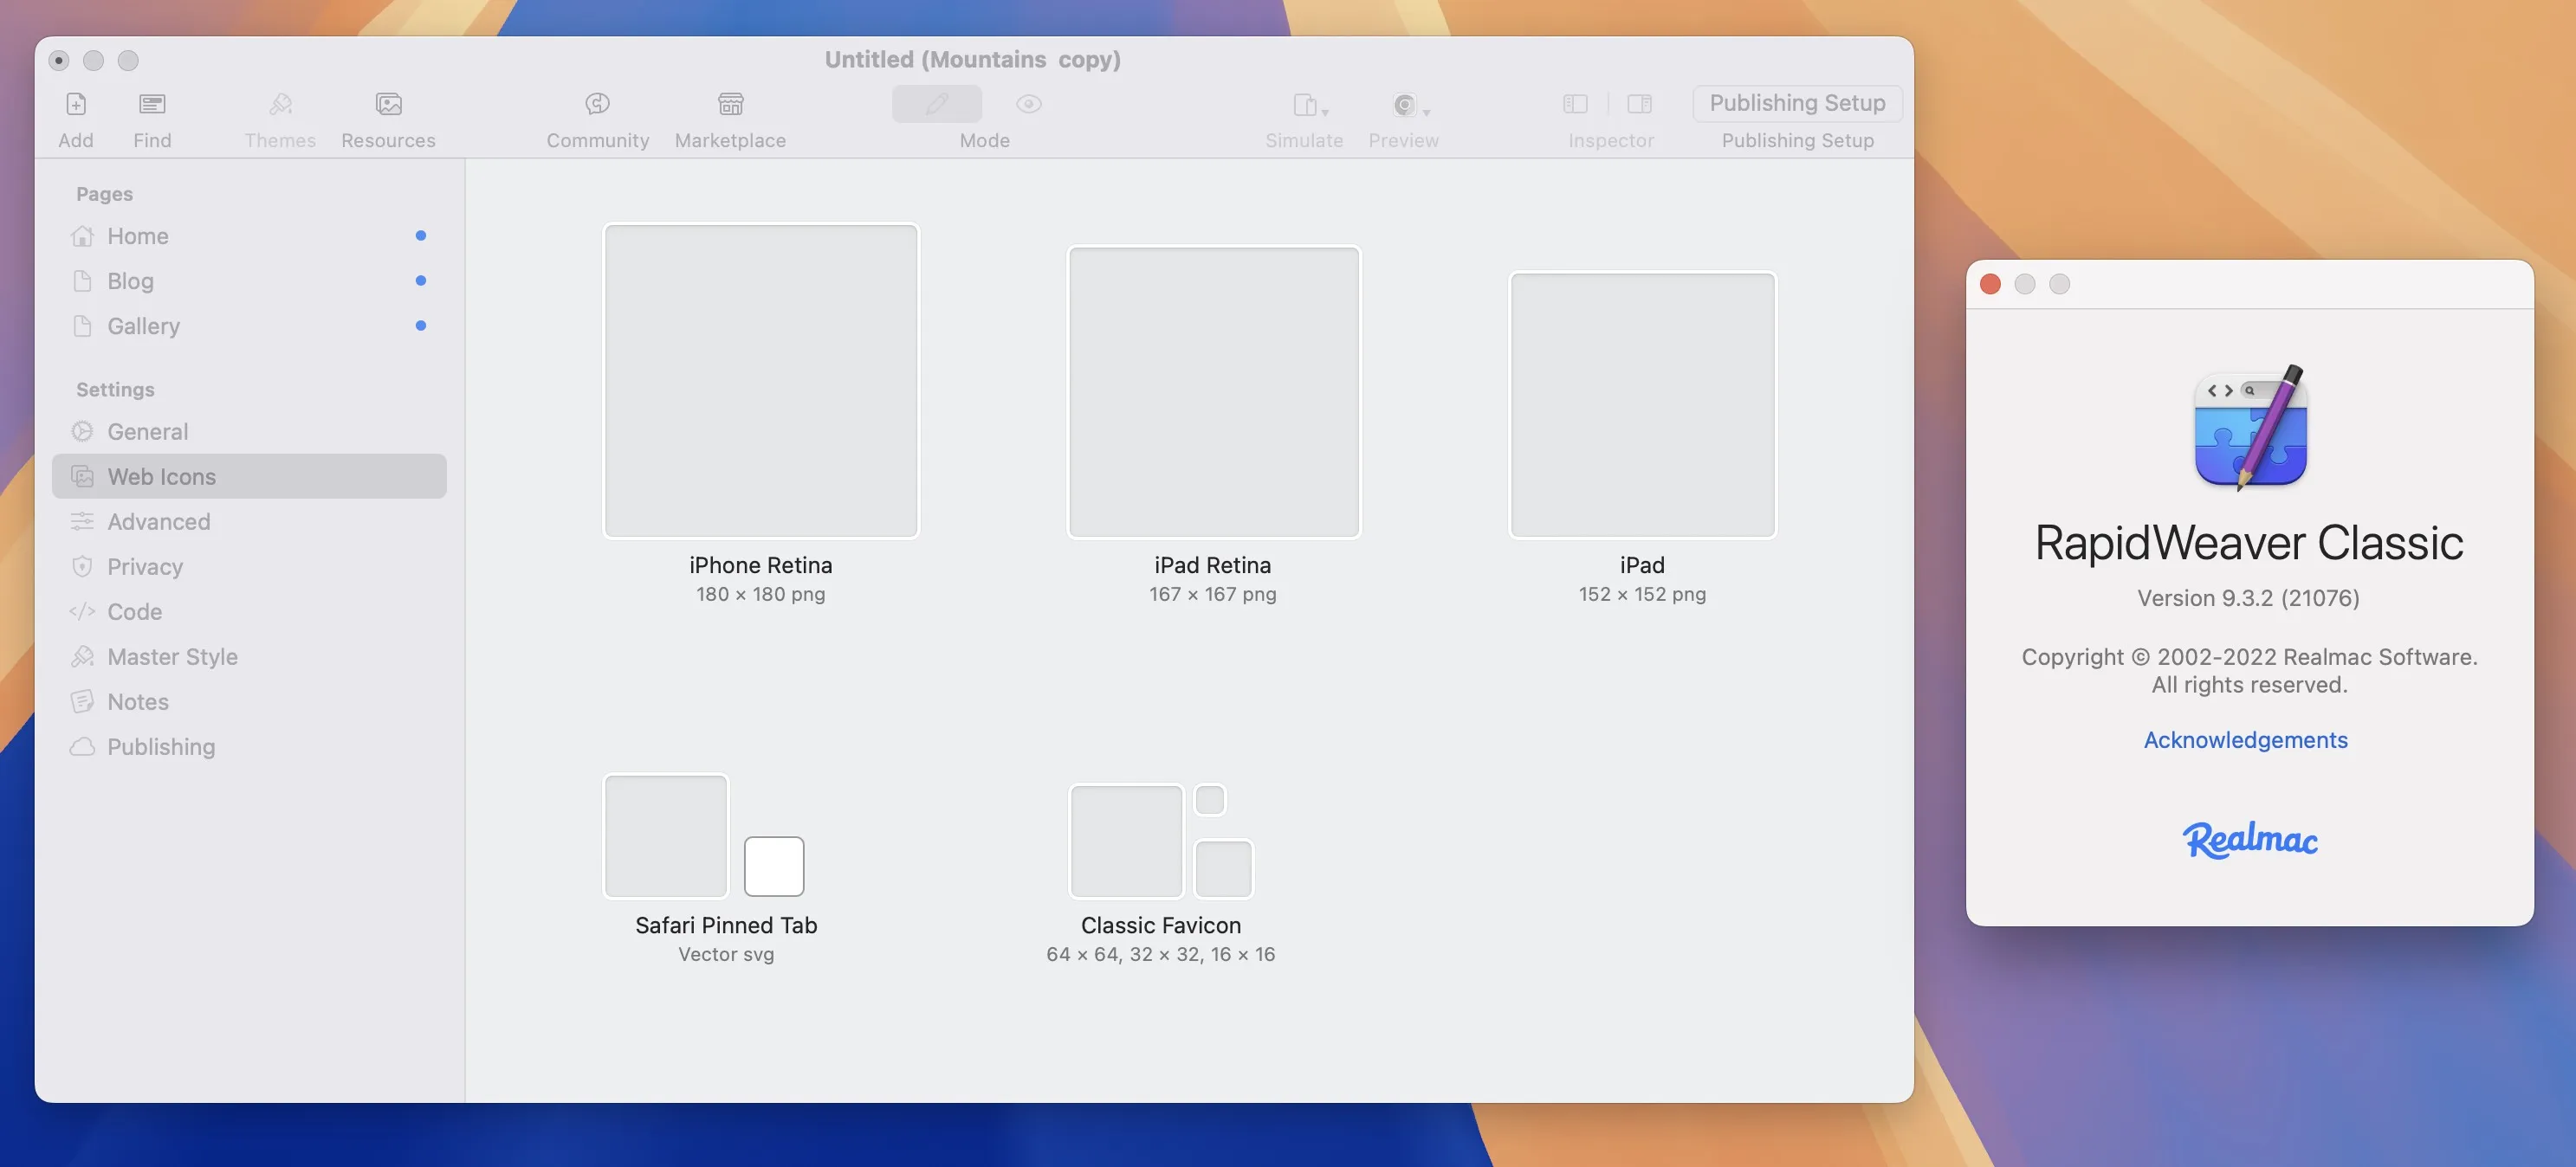Open the Resources toolbar icon
2576x1167 pixels.
click(x=388, y=104)
